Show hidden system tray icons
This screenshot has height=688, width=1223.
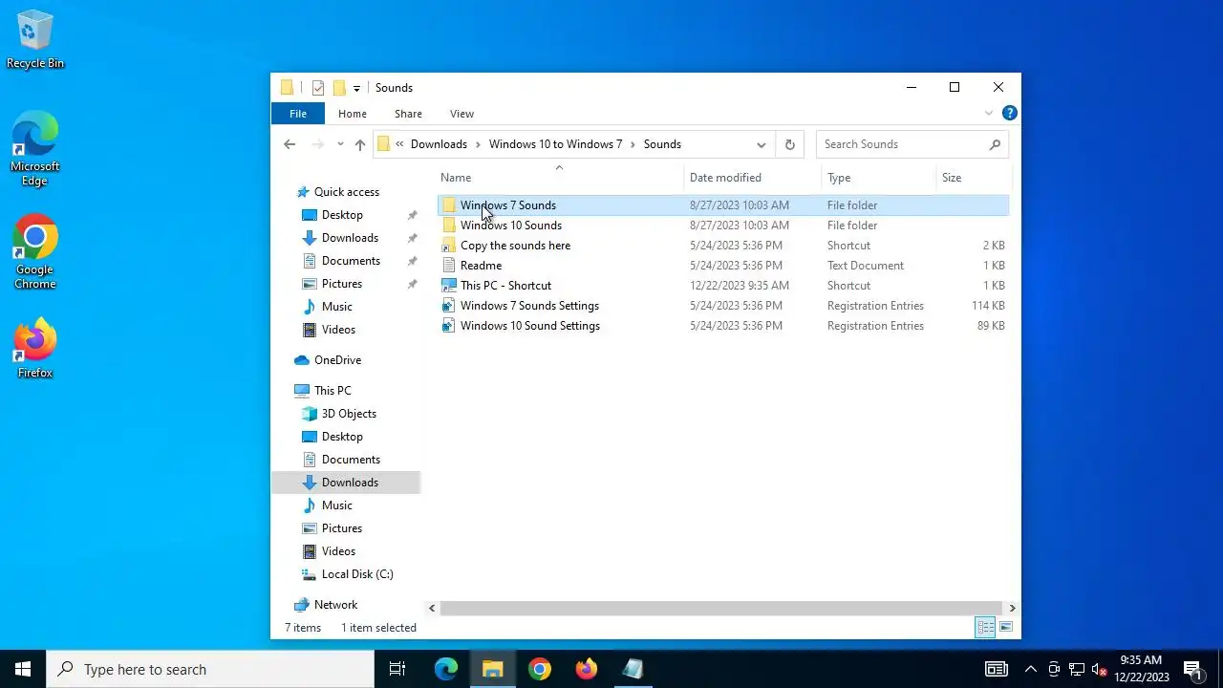[x=1031, y=669]
